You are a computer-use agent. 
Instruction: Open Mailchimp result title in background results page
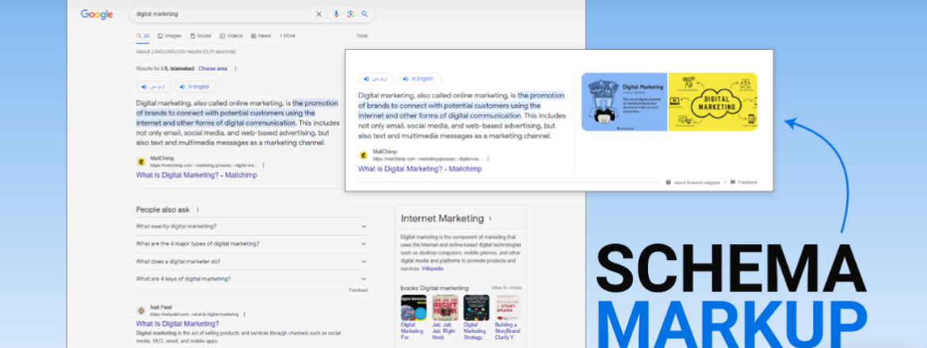tap(196, 175)
